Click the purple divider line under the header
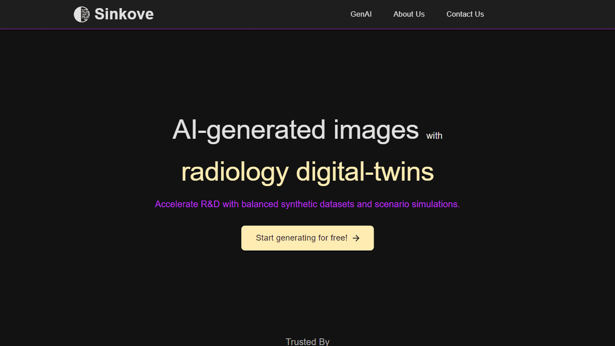This screenshot has width=615, height=346. 307,29
